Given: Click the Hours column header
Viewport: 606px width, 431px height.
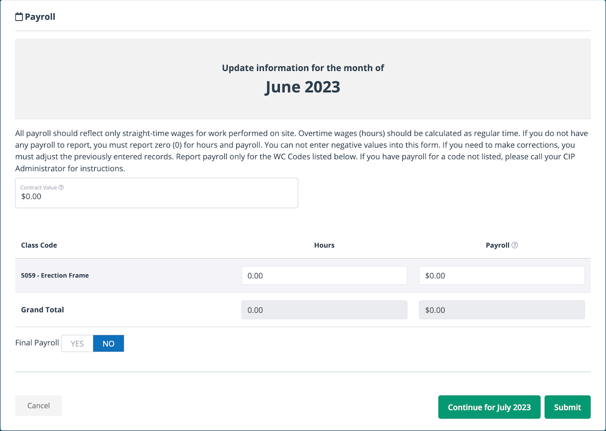Looking at the screenshot, I should coord(324,245).
